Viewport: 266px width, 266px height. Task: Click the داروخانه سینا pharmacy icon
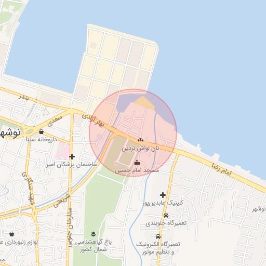[41, 132]
